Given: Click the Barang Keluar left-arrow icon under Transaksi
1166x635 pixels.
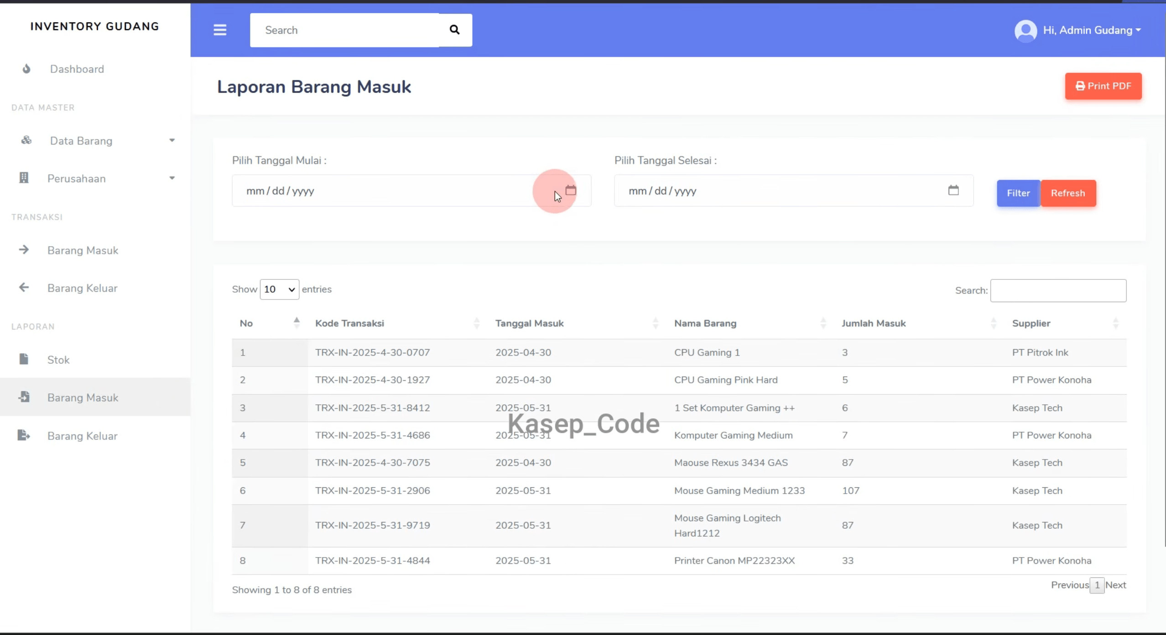Looking at the screenshot, I should [24, 287].
